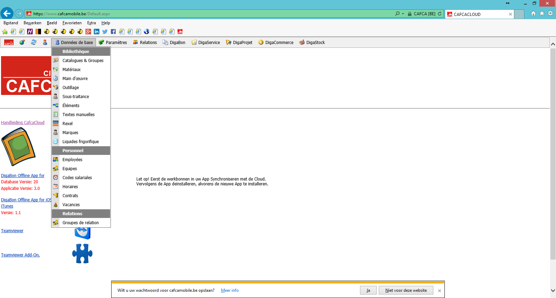Open the Google+ favorites shortcut
556x298 pixels.
88,32
